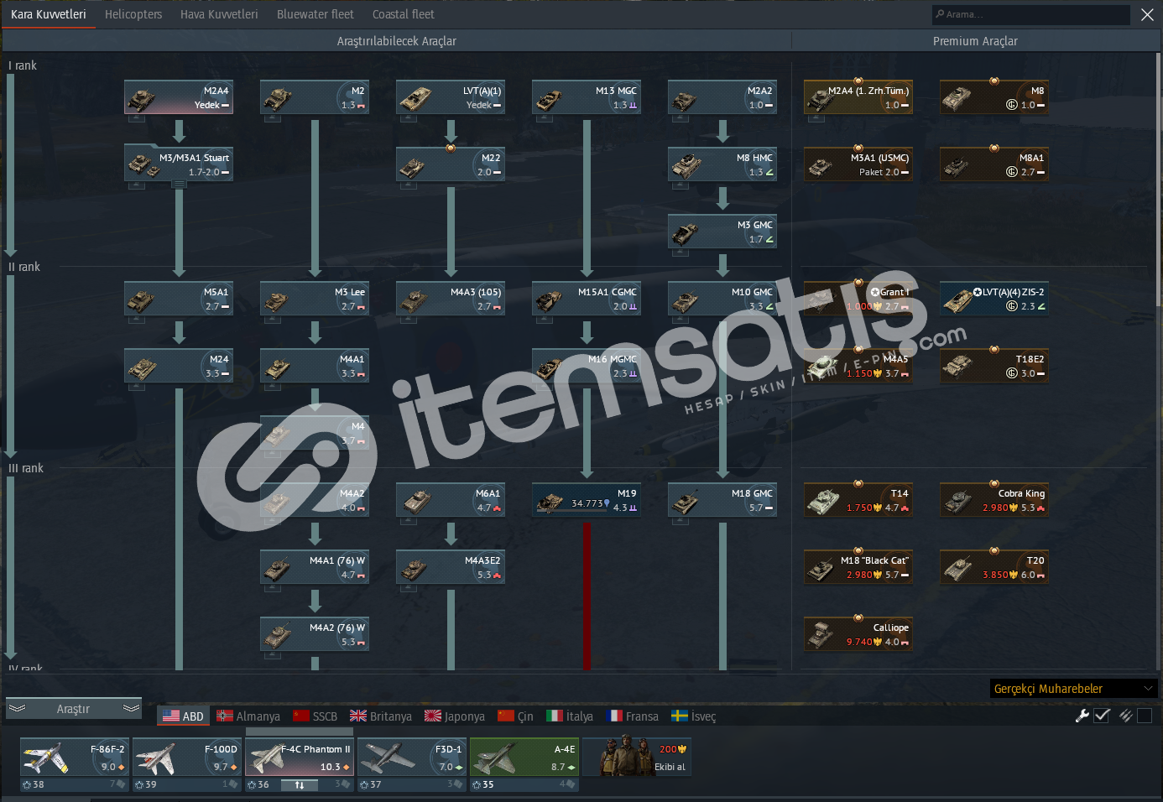Screen dimensions: 1163x802
Task: Select the premium M8 vehicle card
Action: tap(994, 97)
